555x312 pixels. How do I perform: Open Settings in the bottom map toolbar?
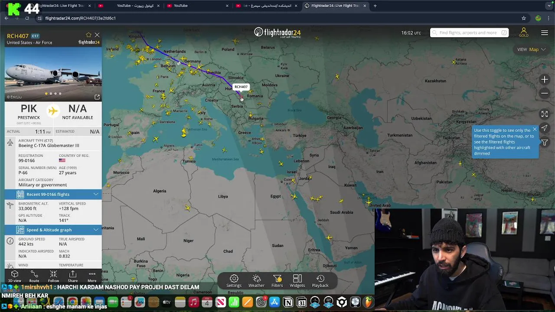point(234,281)
